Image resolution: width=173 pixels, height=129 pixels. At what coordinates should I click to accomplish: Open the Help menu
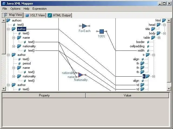point(26,9)
